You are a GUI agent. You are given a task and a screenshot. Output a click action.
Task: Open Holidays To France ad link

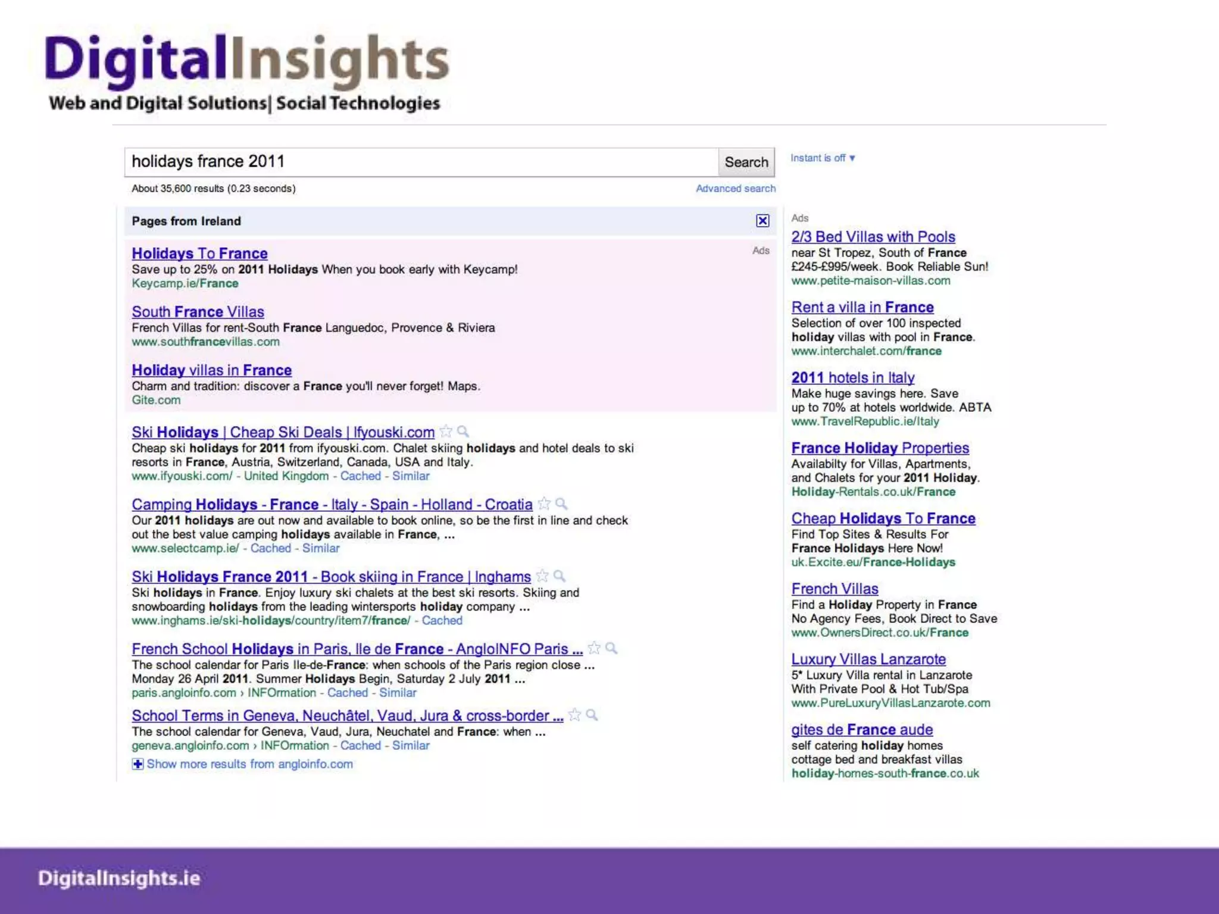[x=199, y=253]
